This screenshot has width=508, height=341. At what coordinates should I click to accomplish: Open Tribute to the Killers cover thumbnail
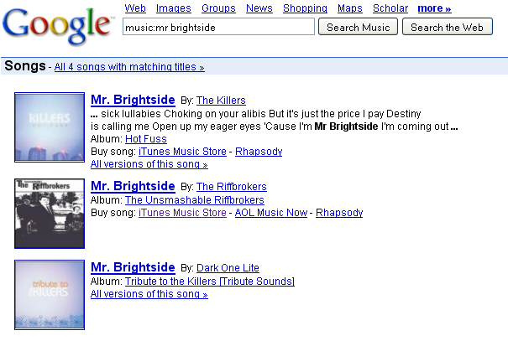[50, 295]
